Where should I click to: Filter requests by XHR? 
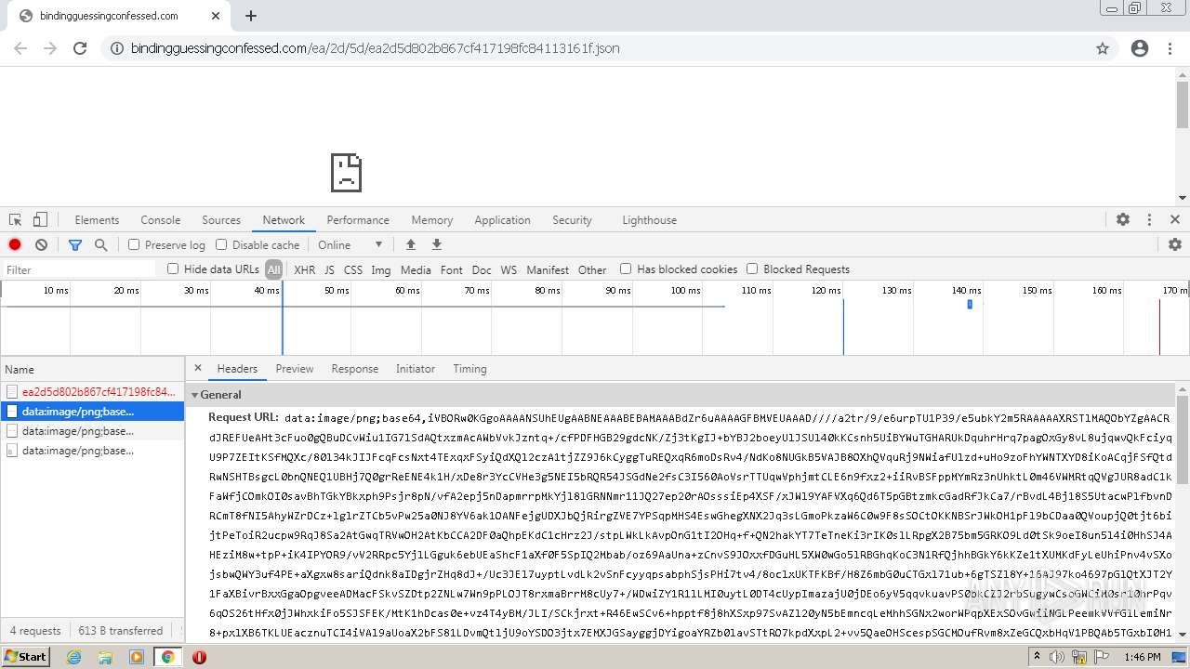click(305, 269)
